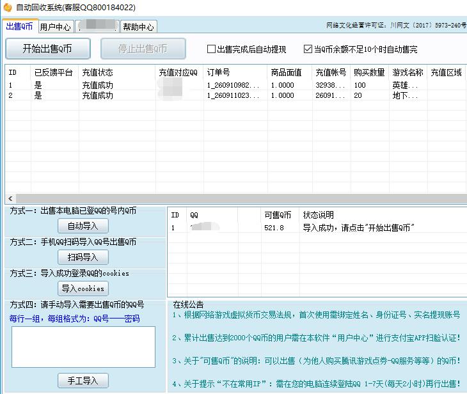Image resolution: width=467 pixels, height=394 pixels.
Task: Sort by the 已反馈平台 column header
Action: click(x=54, y=72)
